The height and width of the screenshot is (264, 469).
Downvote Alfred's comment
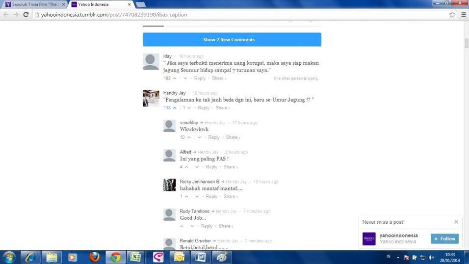197,167
